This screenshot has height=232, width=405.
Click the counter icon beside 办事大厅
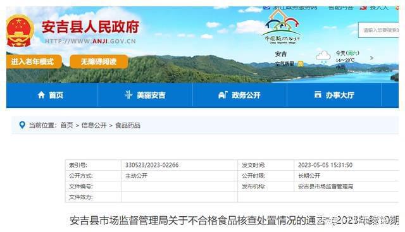coord(318,95)
